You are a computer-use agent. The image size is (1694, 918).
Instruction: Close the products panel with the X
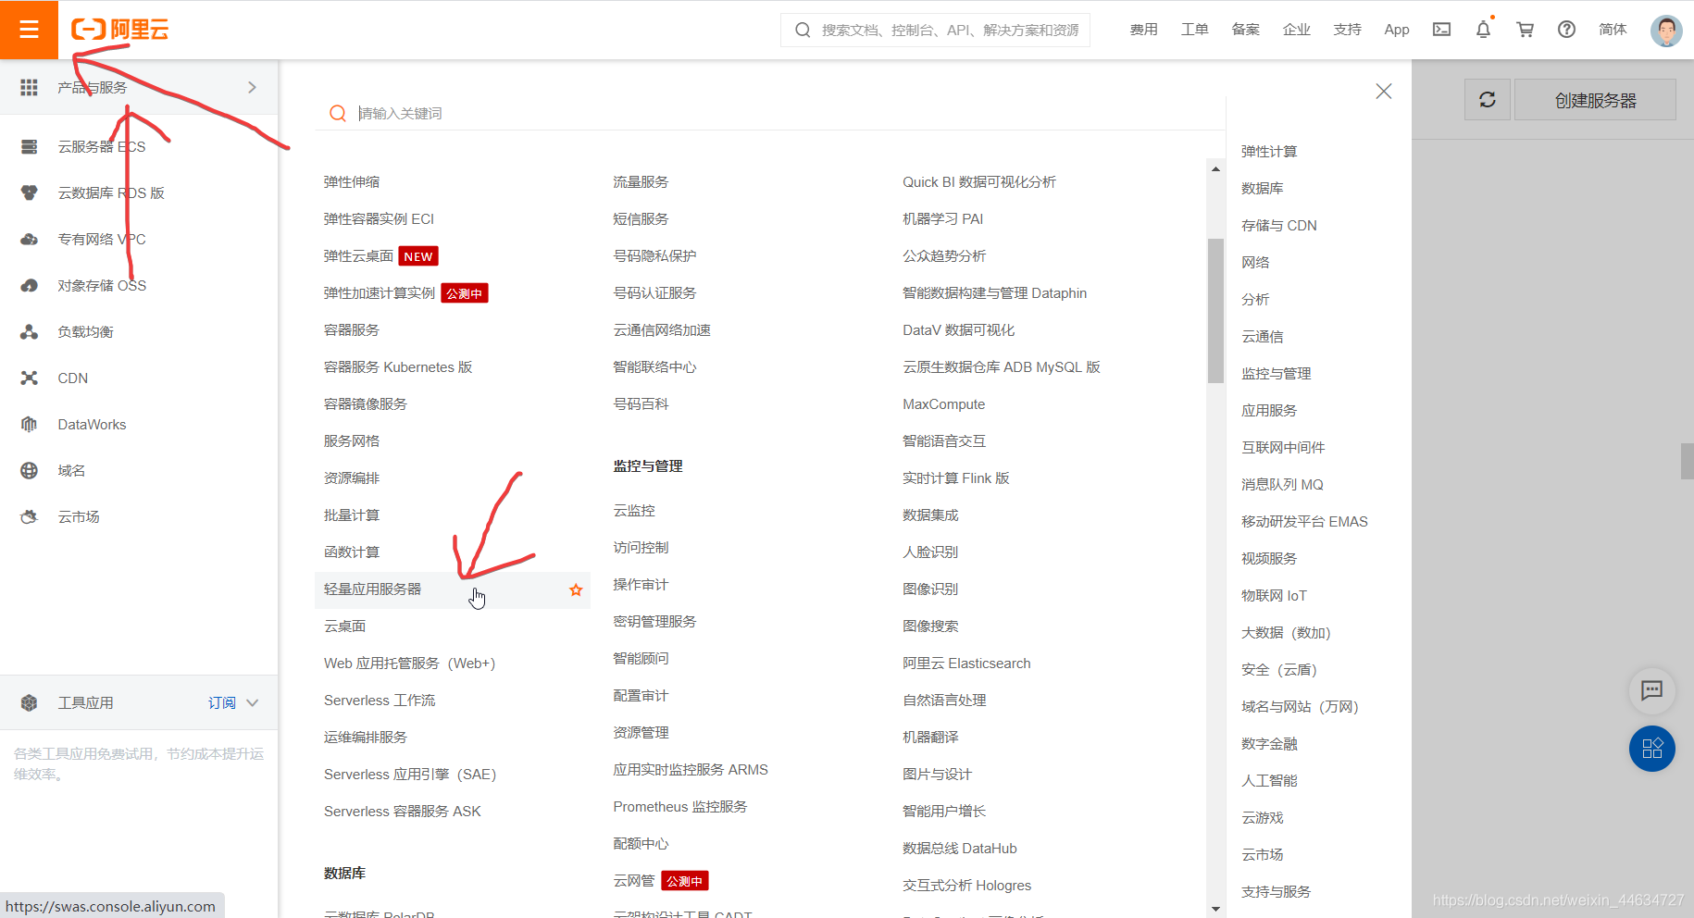point(1384,91)
